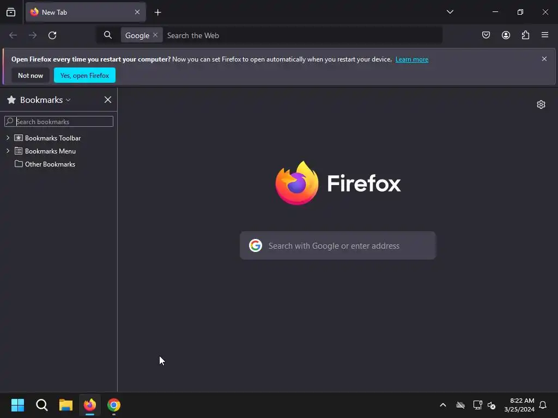Image resolution: width=558 pixels, height=418 pixels.
Task: Click the Search bookmarks field
Action: click(x=59, y=121)
